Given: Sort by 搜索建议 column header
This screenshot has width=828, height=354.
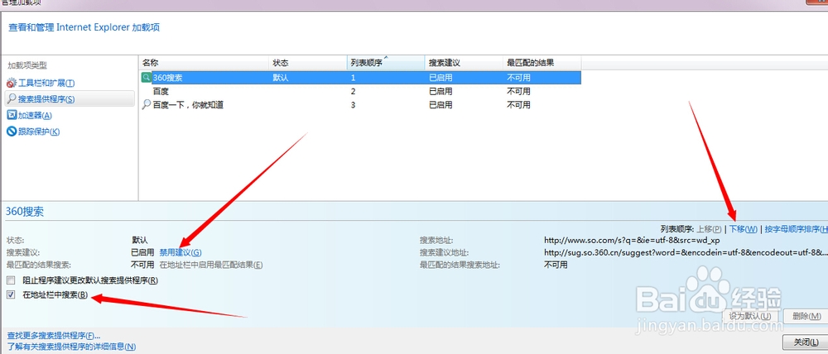Looking at the screenshot, I should 464,63.
